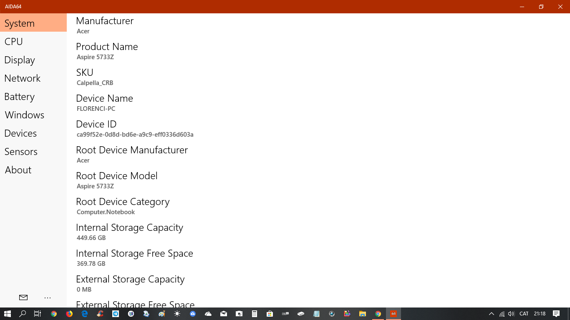Click the AIDA64 taskbar icon
Screen dimensions: 570x320
click(x=393, y=314)
